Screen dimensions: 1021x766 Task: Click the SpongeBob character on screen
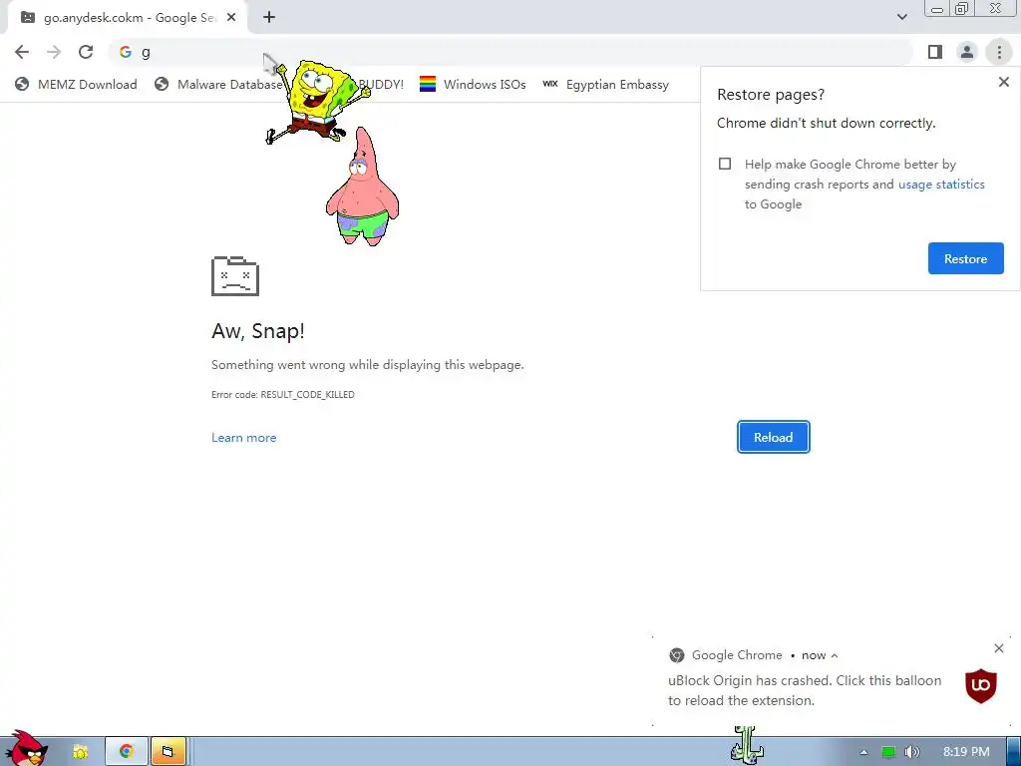pos(318,101)
